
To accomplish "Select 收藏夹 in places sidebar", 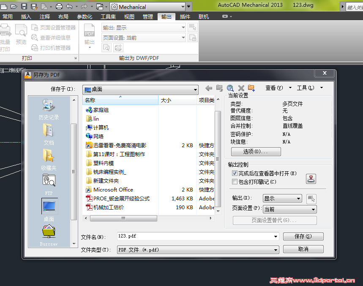I will [49, 160].
